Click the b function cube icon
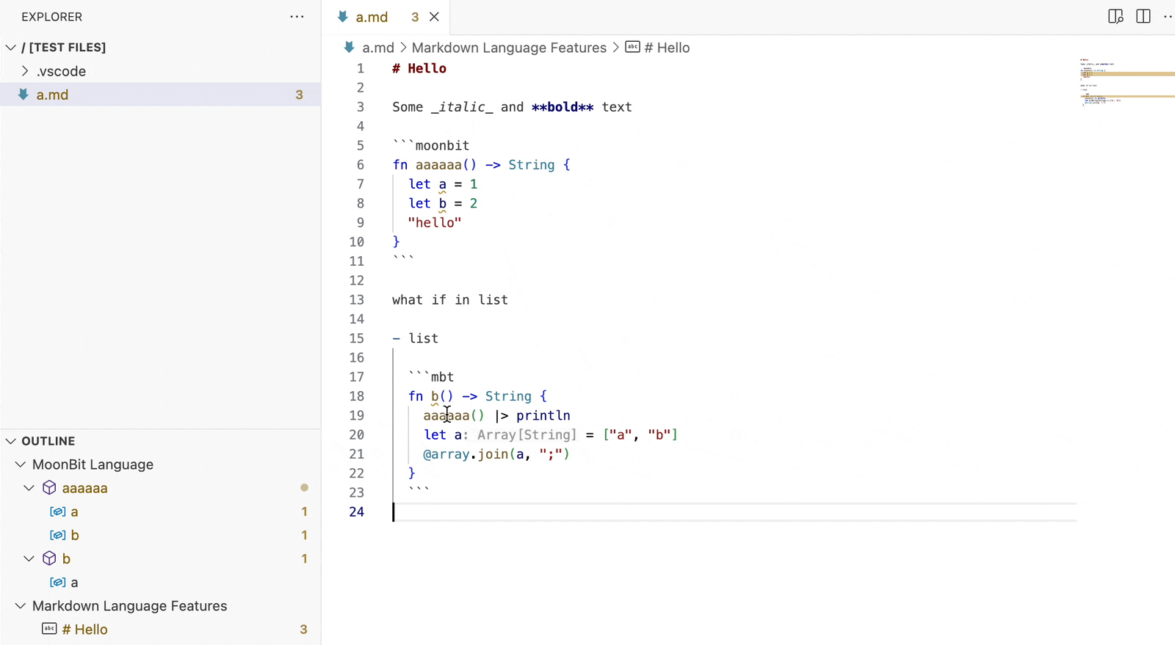This screenshot has width=1175, height=645. coord(49,558)
